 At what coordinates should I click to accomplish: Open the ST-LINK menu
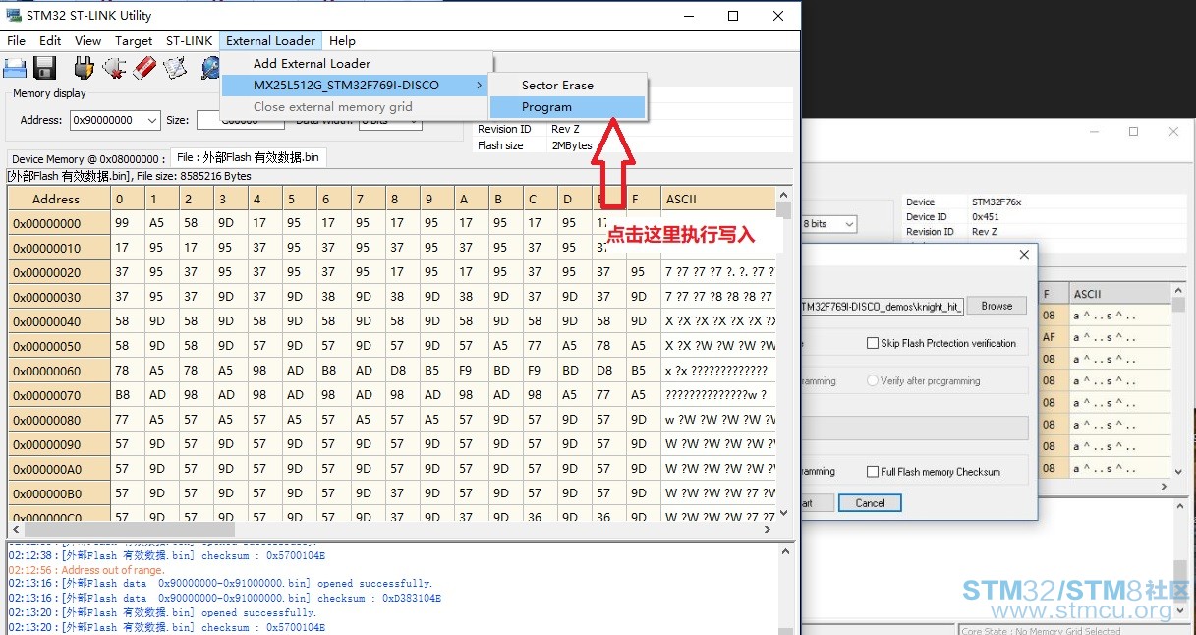[x=189, y=41]
